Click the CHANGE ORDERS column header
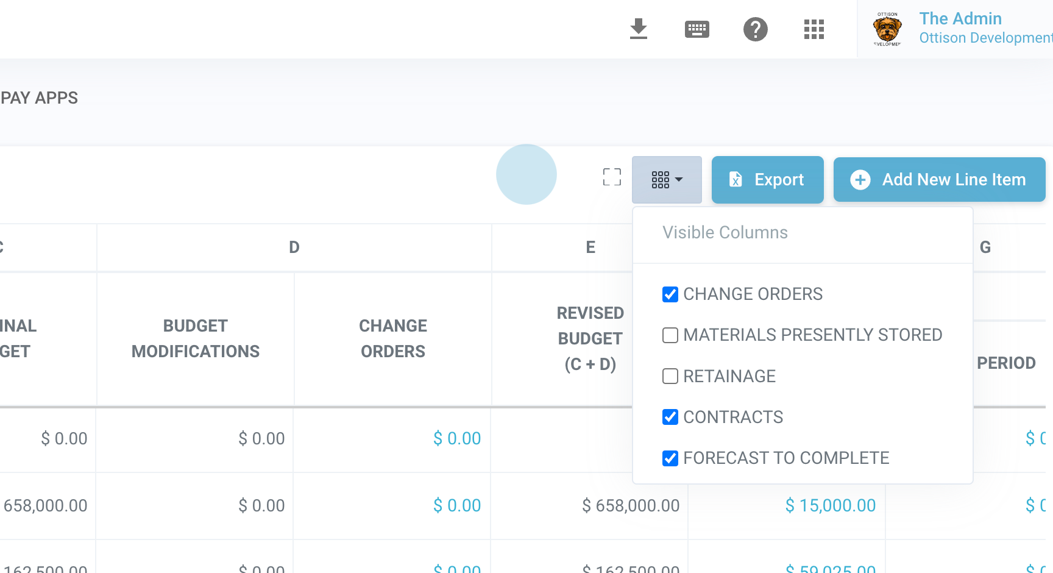This screenshot has width=1053, height=573. pos(393,338)
